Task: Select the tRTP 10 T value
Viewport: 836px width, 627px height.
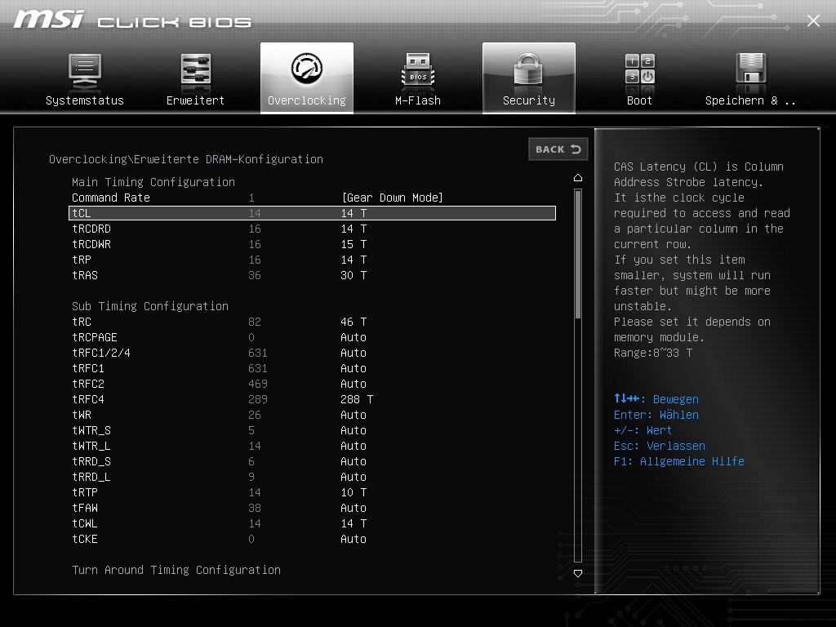Action: pyautogui.click(x=354, y=492)
